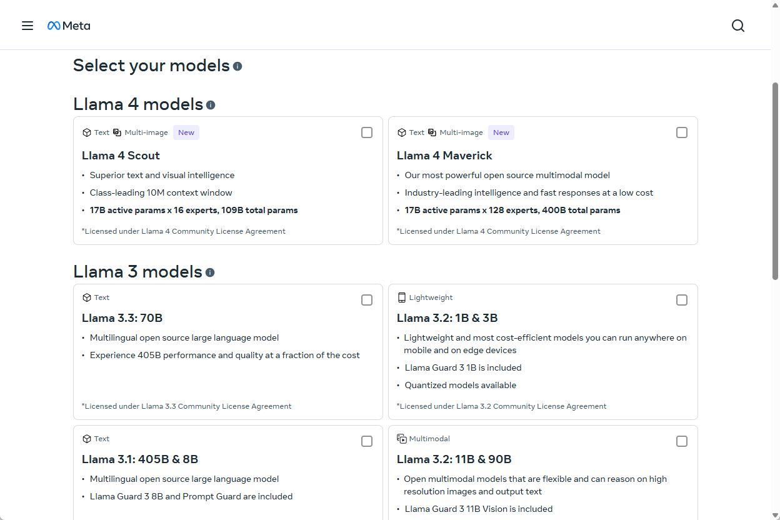Click Multimodal icon on Llama 3.2 11B card
Screen dimensions: 780x520
402,439
